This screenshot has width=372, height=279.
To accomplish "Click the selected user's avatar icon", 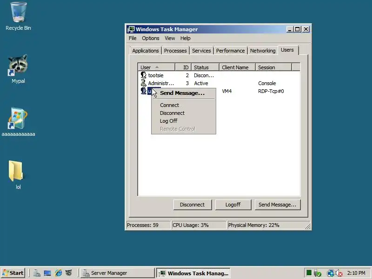I will tap(143, 91).
